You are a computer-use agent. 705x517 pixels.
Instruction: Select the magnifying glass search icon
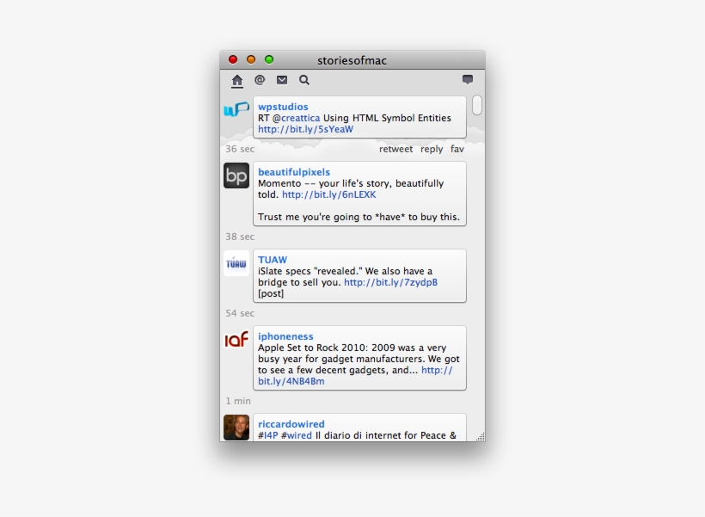point(303,79)
